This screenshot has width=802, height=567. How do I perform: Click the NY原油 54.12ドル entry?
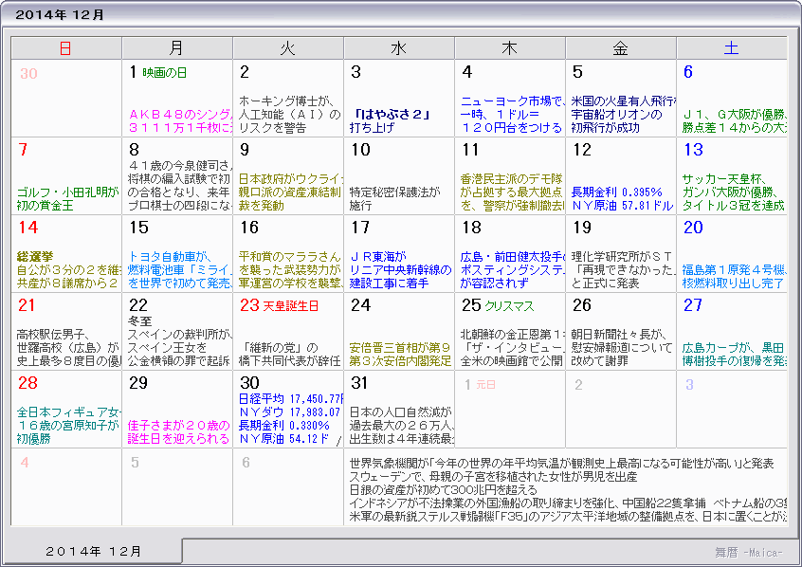coord(283,439)
